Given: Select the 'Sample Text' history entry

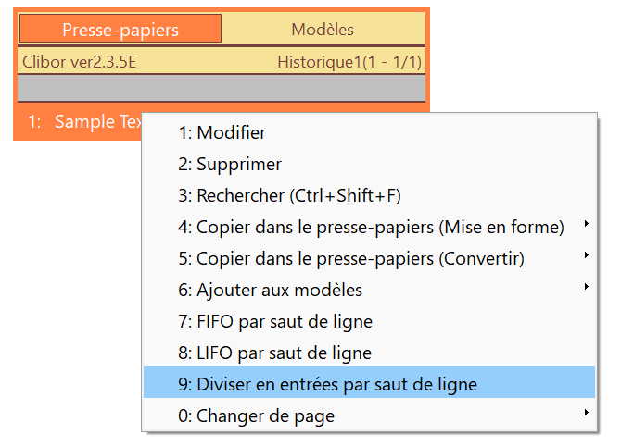Looking at the screenshot, I should click(x=79, y=121).
